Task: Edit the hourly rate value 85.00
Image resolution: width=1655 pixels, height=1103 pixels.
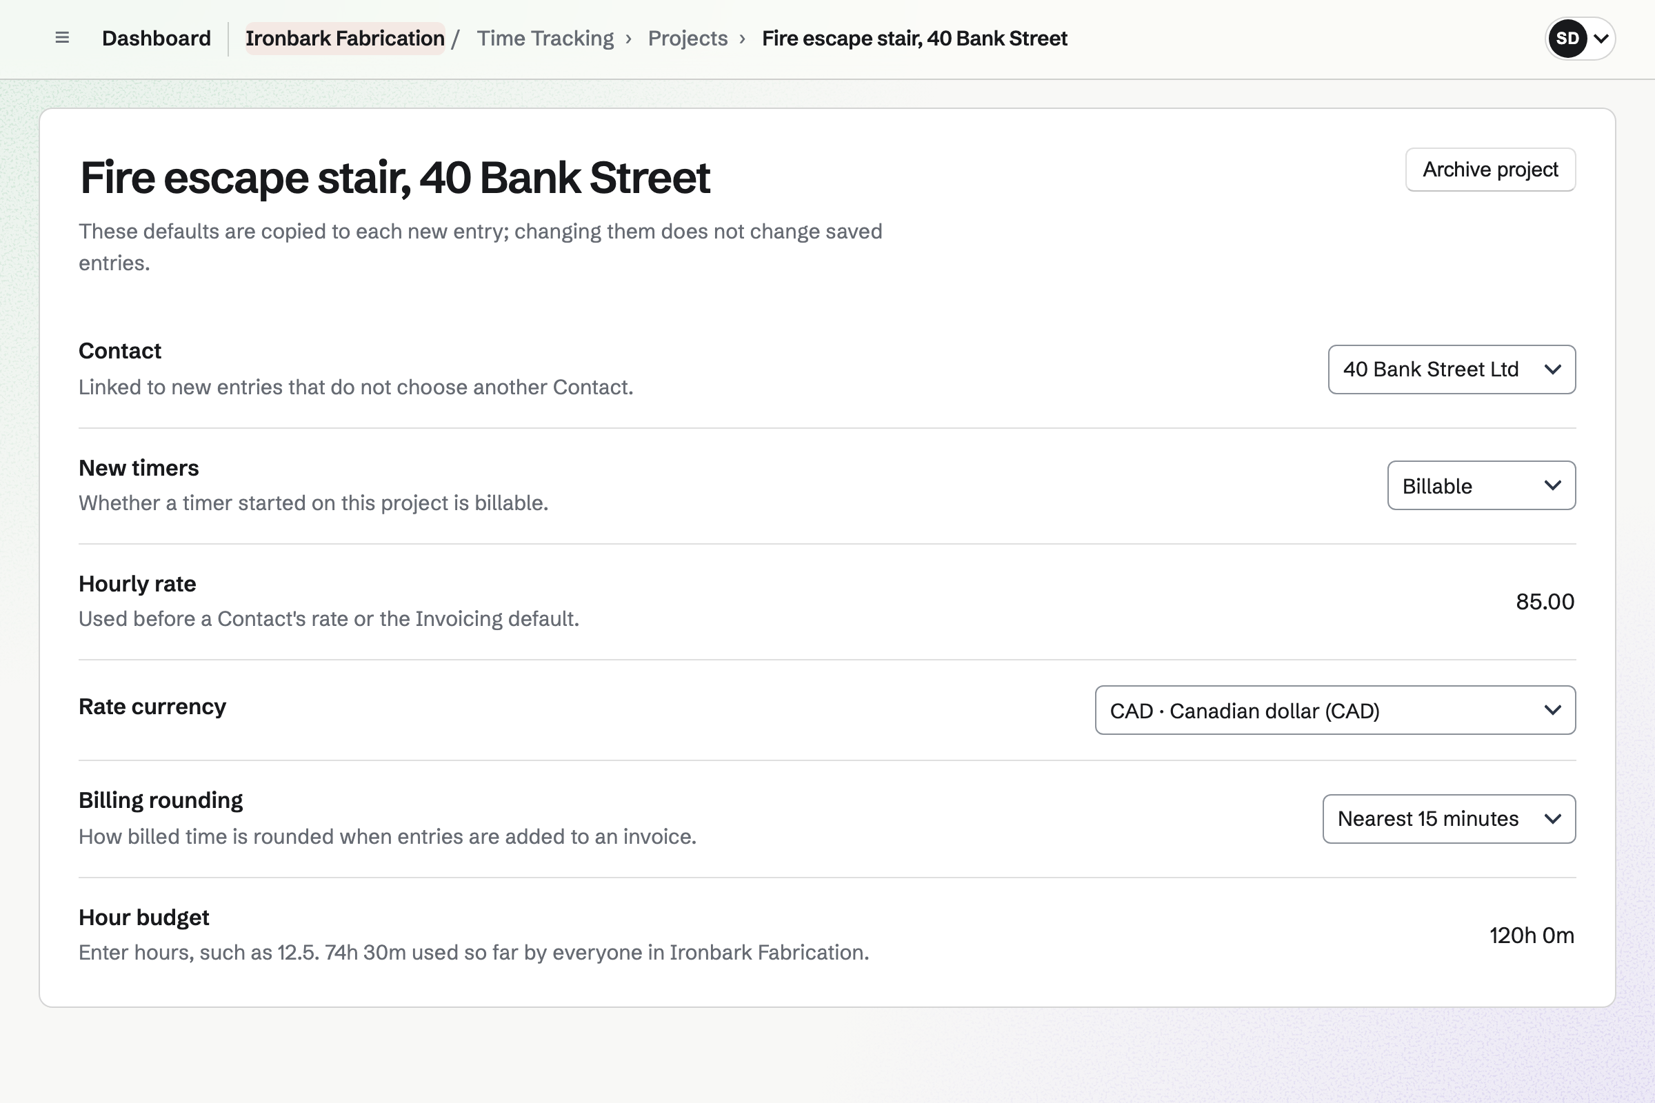Action: coord(1545,602)
